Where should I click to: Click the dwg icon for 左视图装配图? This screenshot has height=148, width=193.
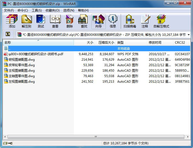pyautogui.click(x=6, y=81)
